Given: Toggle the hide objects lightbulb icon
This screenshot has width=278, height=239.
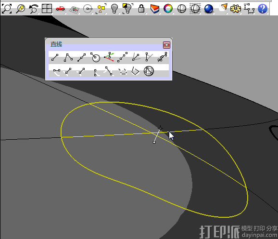Looking at the screenshot, I should pyautogui.click(x=114, y=9).
